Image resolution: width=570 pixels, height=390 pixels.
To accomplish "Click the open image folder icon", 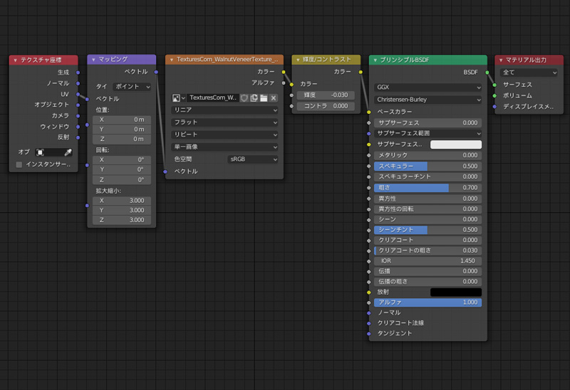I will (263, 97).
